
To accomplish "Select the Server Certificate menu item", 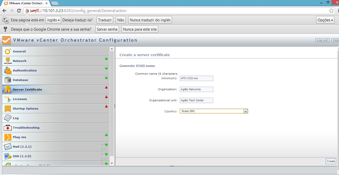I will click(x=27, y=90).
